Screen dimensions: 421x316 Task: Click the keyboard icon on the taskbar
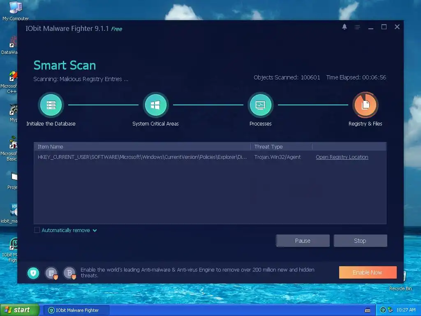click(368, 310)
